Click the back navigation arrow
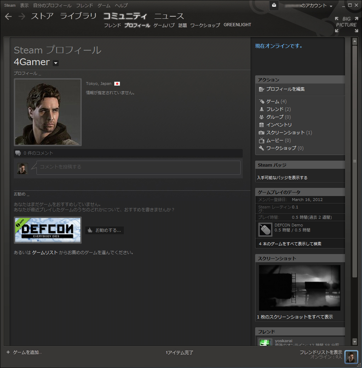 click(8, 16)
